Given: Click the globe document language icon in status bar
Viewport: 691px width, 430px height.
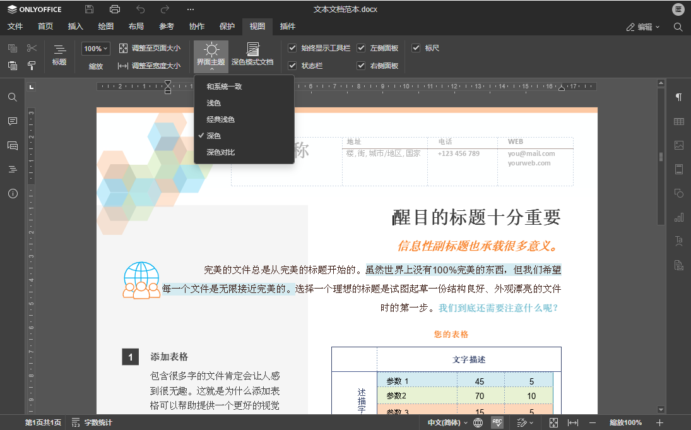Looking at the screenshot, I should [478, 422].
